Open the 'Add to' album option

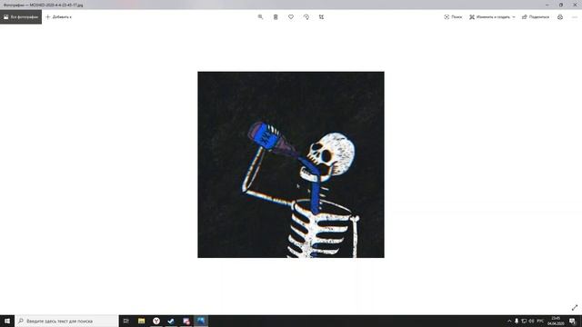58,17
